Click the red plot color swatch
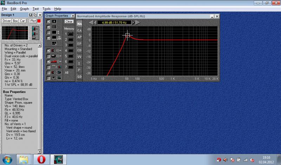Viewport: 281px width, 165px height. pyautogui.click(x=39, y=21)
